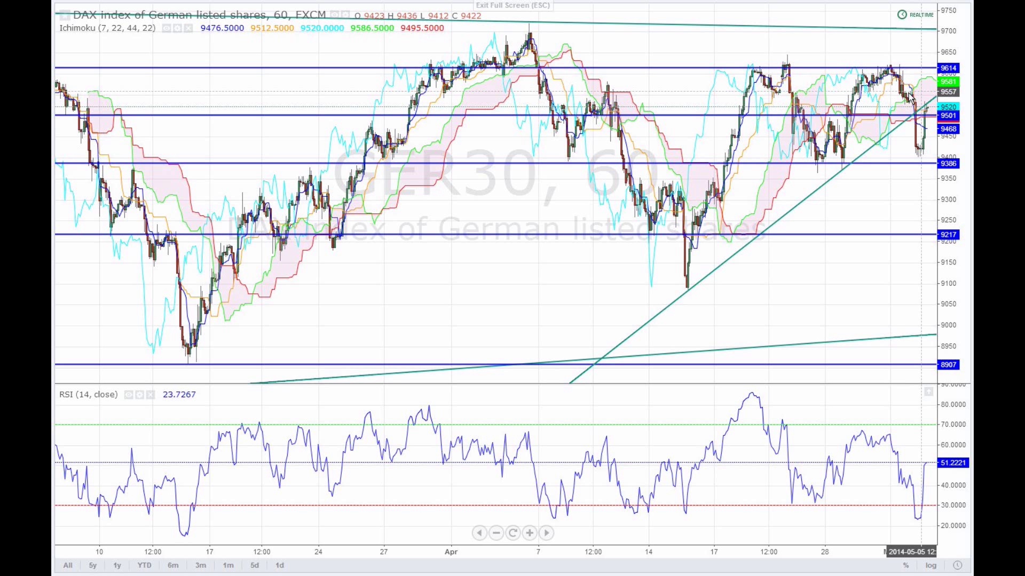Show All time range
Image resolution: width=1025 pixels, height=576 pixels.
[68, 565]
